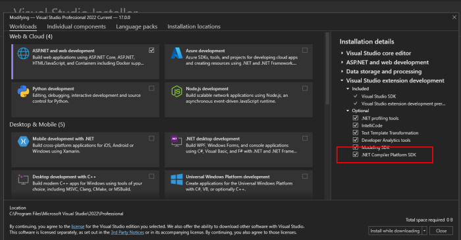
Task: Click the ASP.NET globe workload icon
Action: [23, 53]
